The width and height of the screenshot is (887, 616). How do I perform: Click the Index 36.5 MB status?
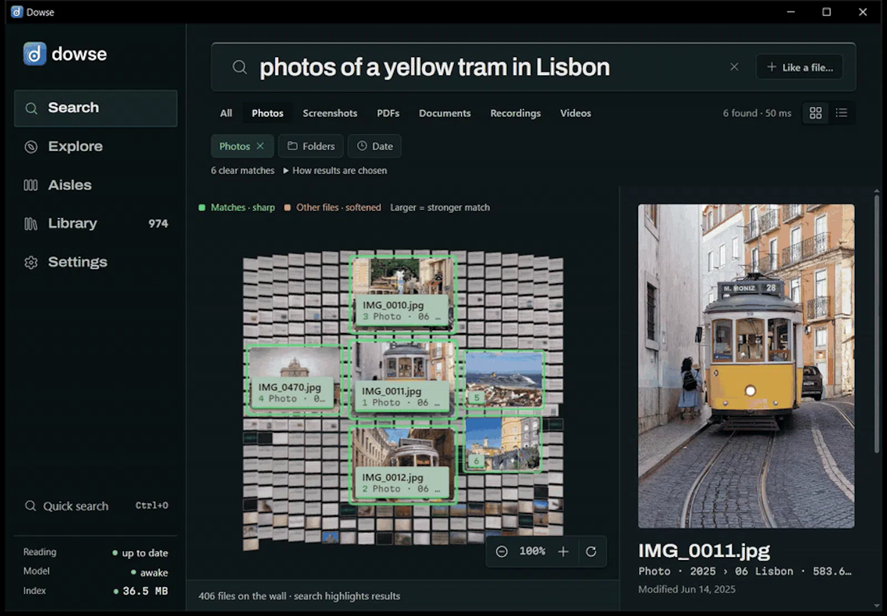tap(95, 591)
